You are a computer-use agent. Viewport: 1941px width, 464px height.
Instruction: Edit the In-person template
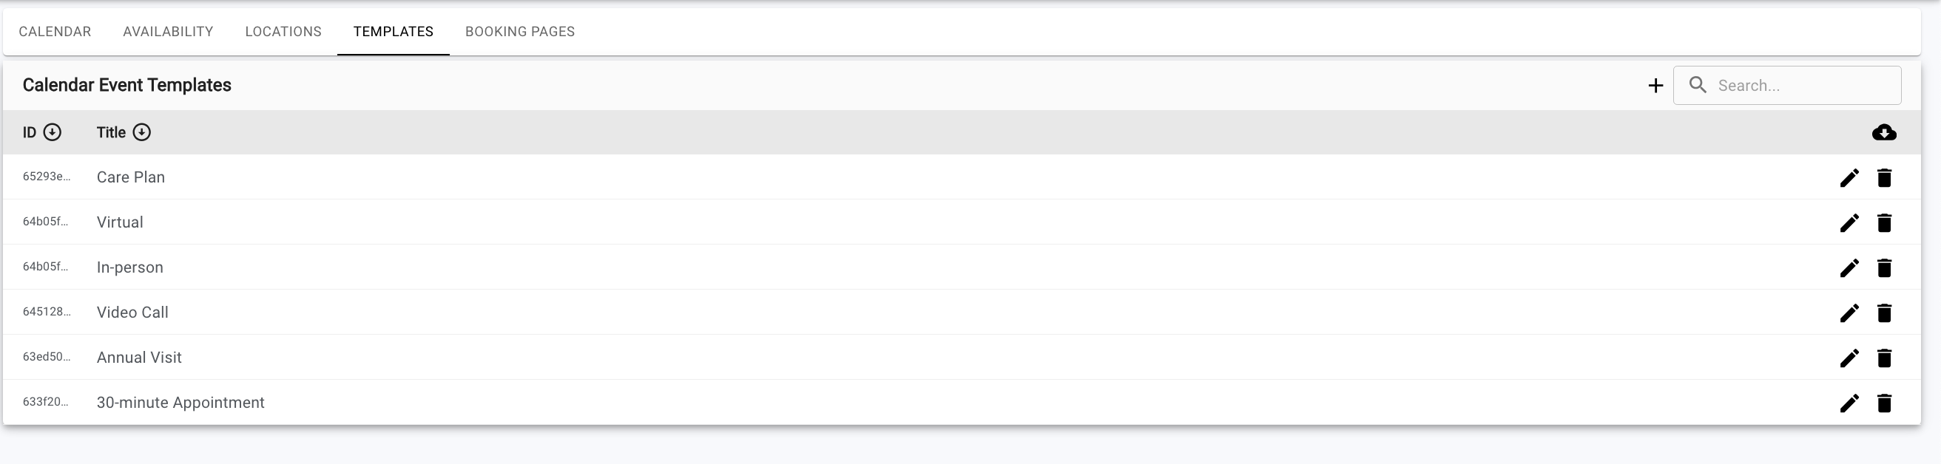1849,267
